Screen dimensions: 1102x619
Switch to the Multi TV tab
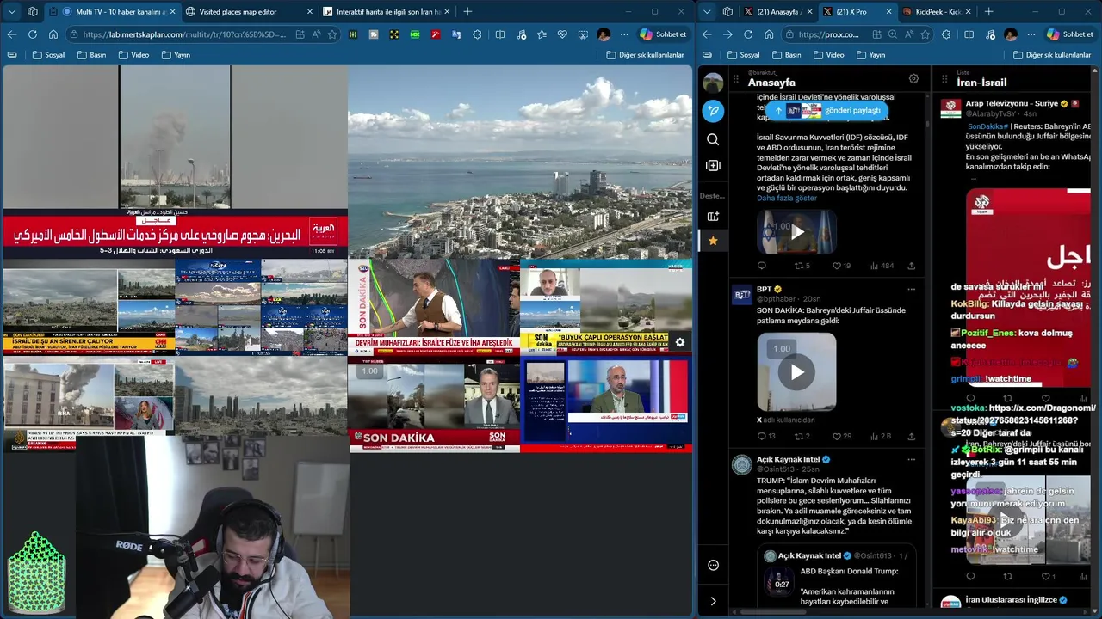tap(112, 12)
